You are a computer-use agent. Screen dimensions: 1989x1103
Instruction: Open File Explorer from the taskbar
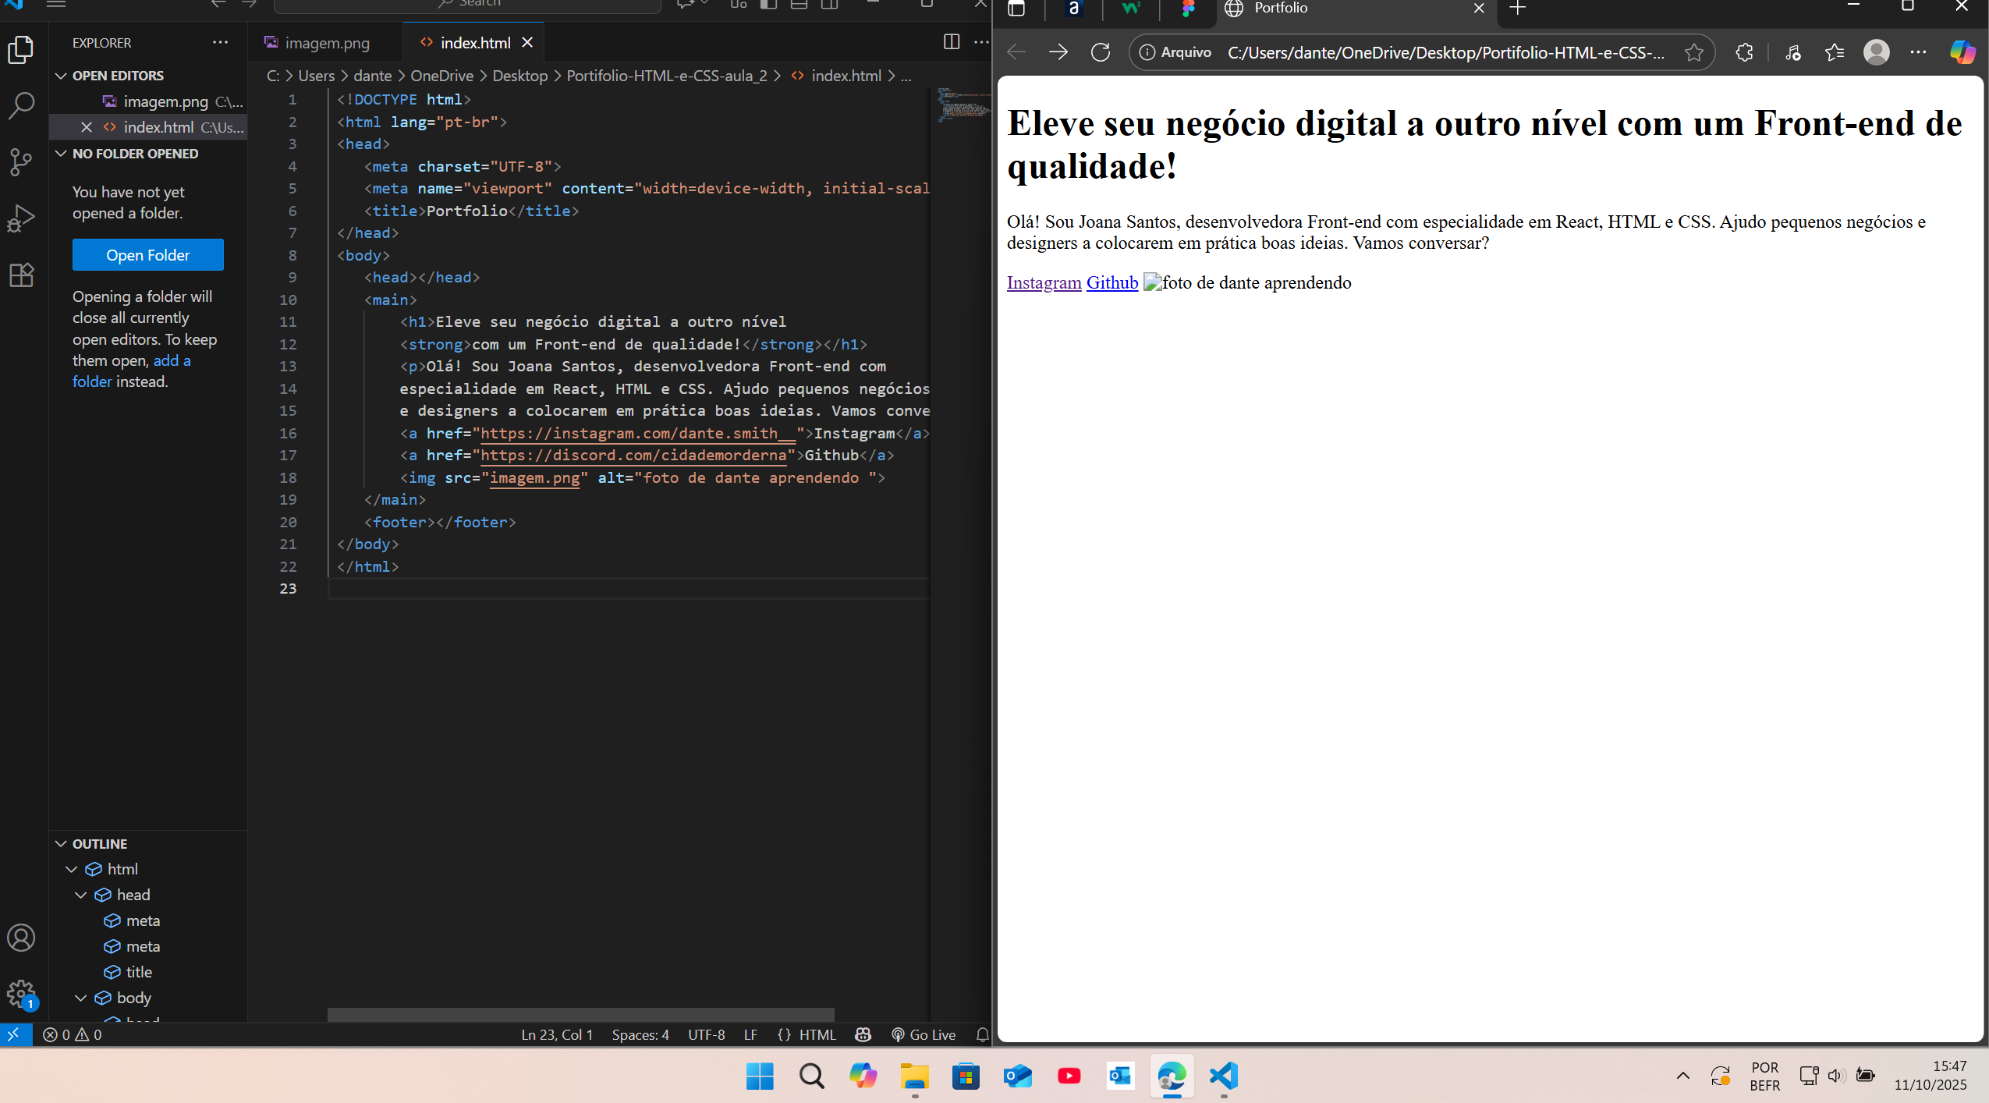click(x=914, y=1076)
